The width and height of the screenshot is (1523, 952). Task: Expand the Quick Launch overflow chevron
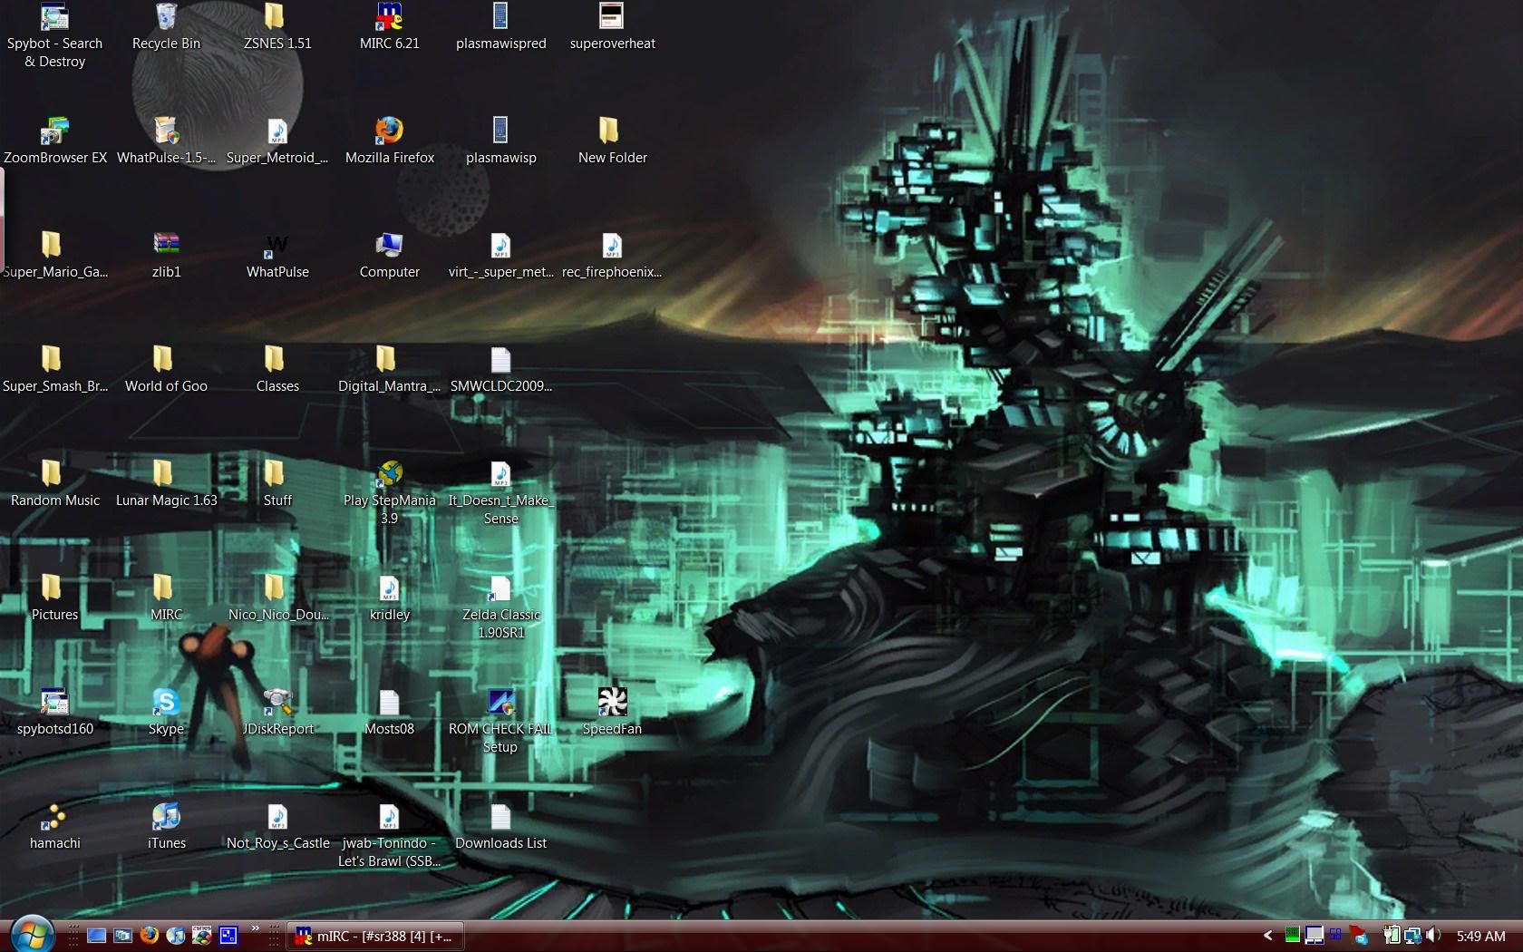255,928
